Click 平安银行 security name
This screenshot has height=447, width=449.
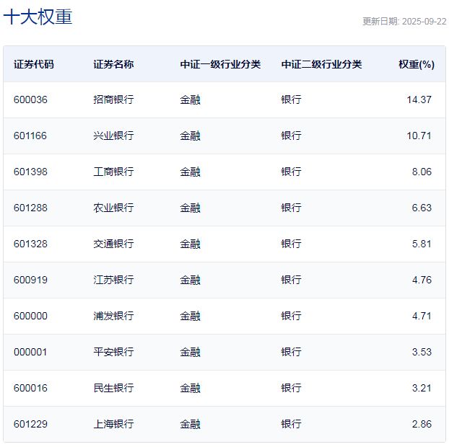pos(113,352)
